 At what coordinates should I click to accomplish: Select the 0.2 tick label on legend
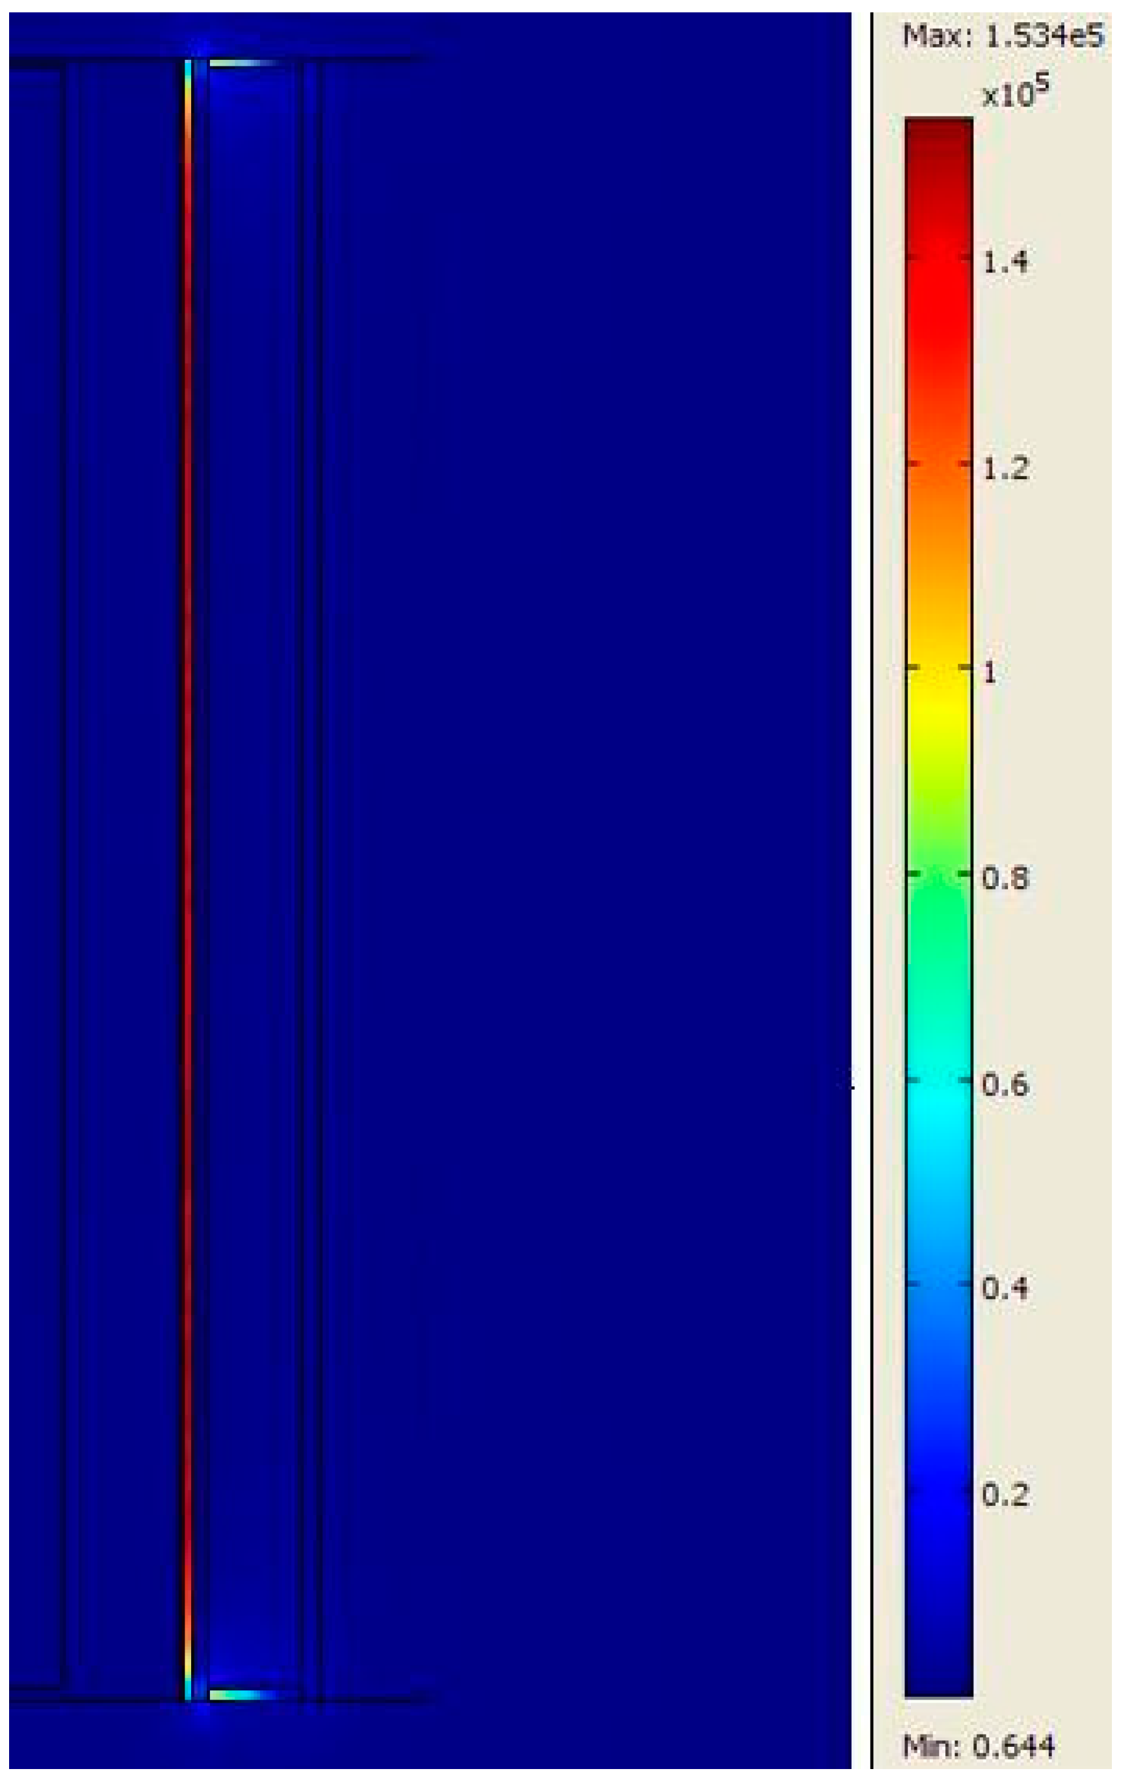[1005, 1495]
